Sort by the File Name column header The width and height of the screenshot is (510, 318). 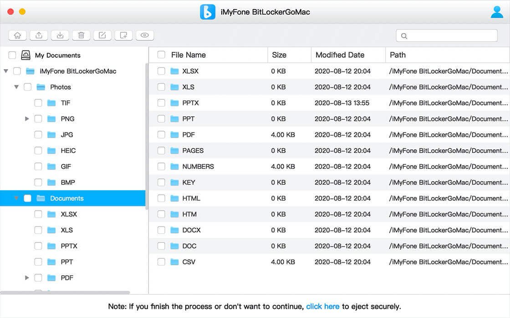pyautogui.click(x=189, y=55)
